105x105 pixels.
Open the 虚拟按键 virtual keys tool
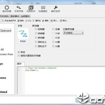(7, 9)
